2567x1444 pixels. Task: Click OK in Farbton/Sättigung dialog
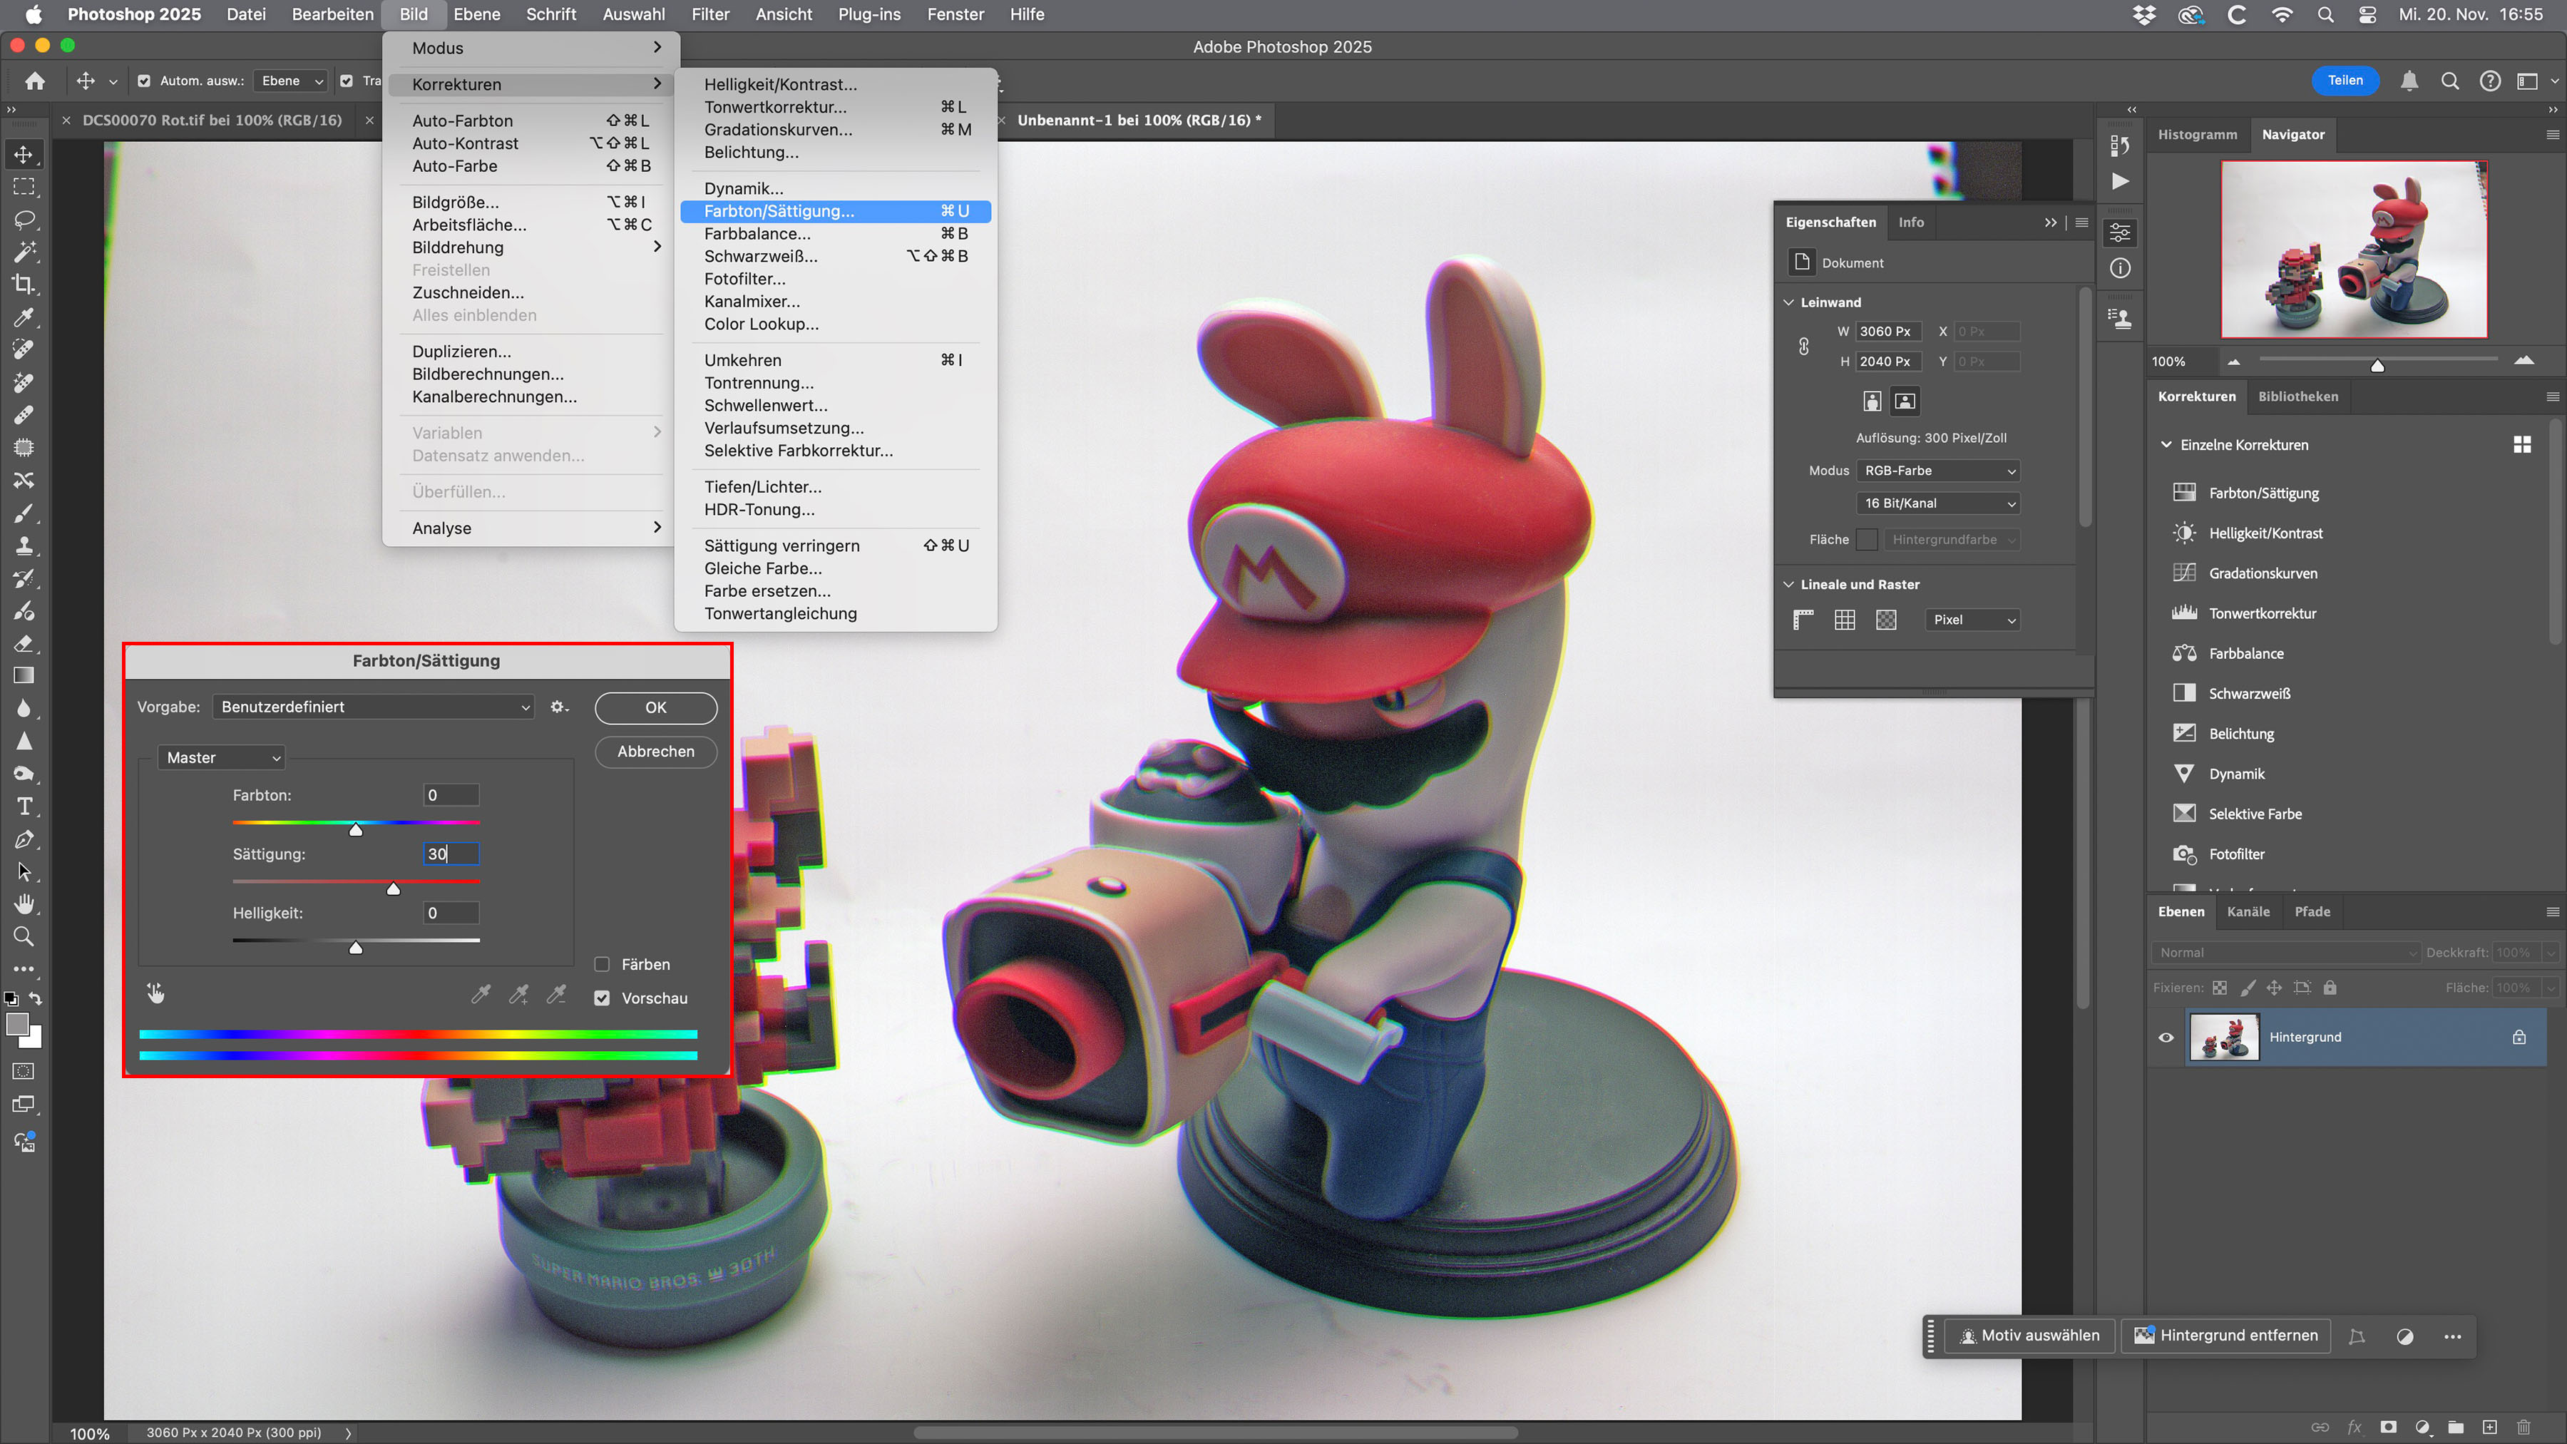[x=656, y=707]
